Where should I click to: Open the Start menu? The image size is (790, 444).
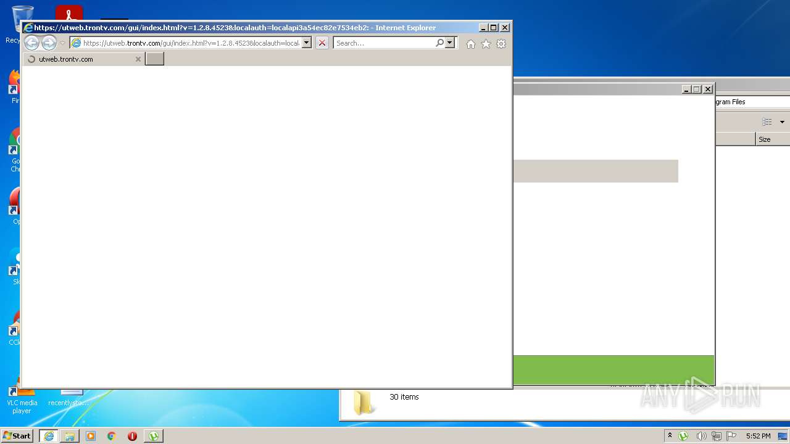point(17,436)
